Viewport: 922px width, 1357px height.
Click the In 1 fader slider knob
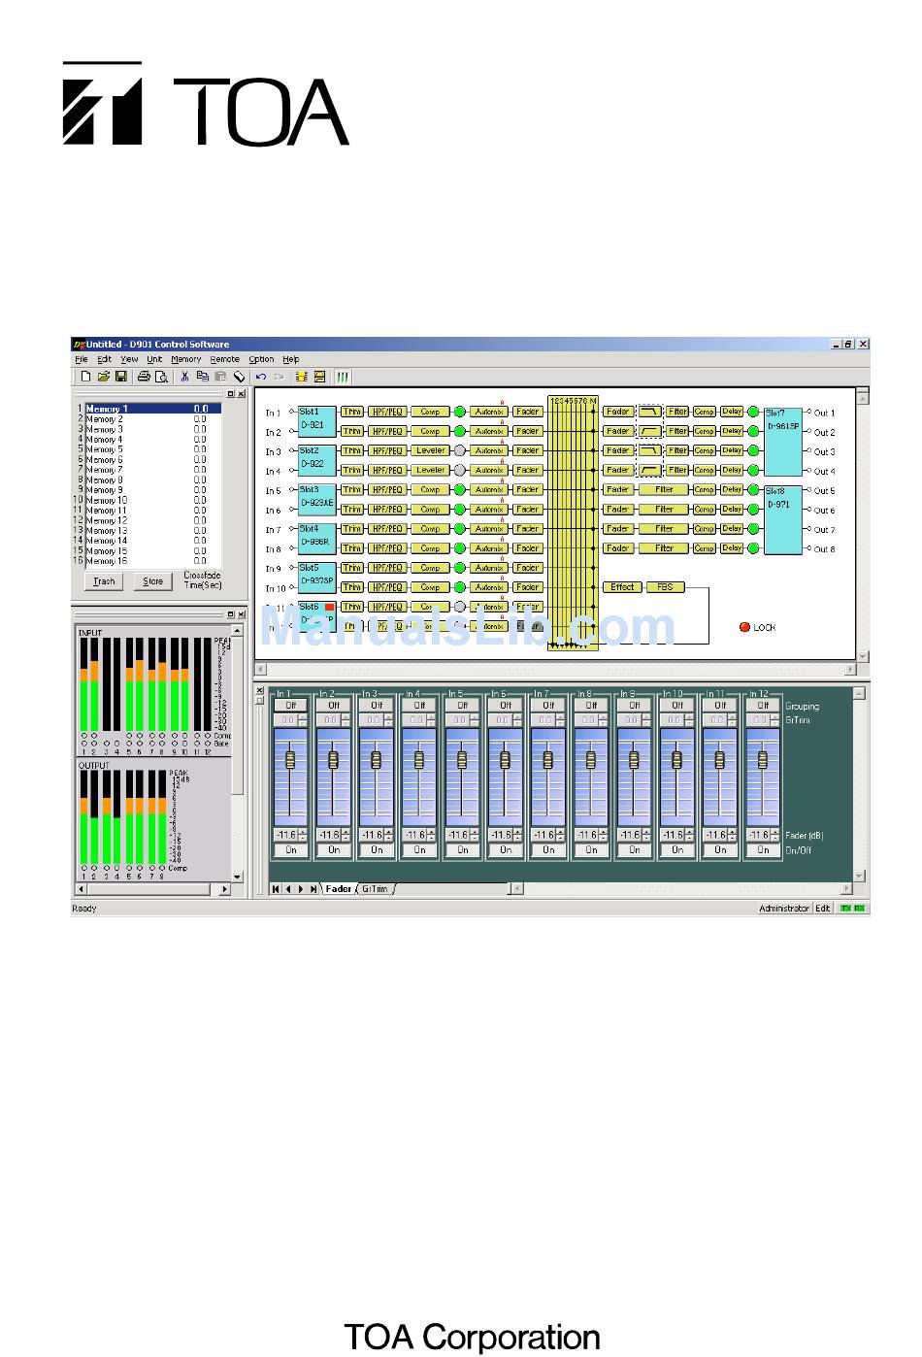[x=291, y=760]
